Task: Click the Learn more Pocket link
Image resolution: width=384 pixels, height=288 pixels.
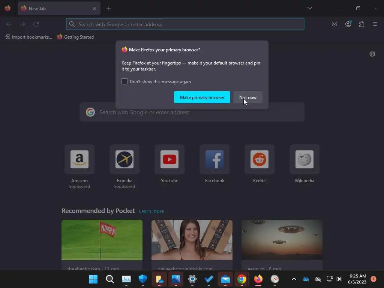Action: point(151,211)
